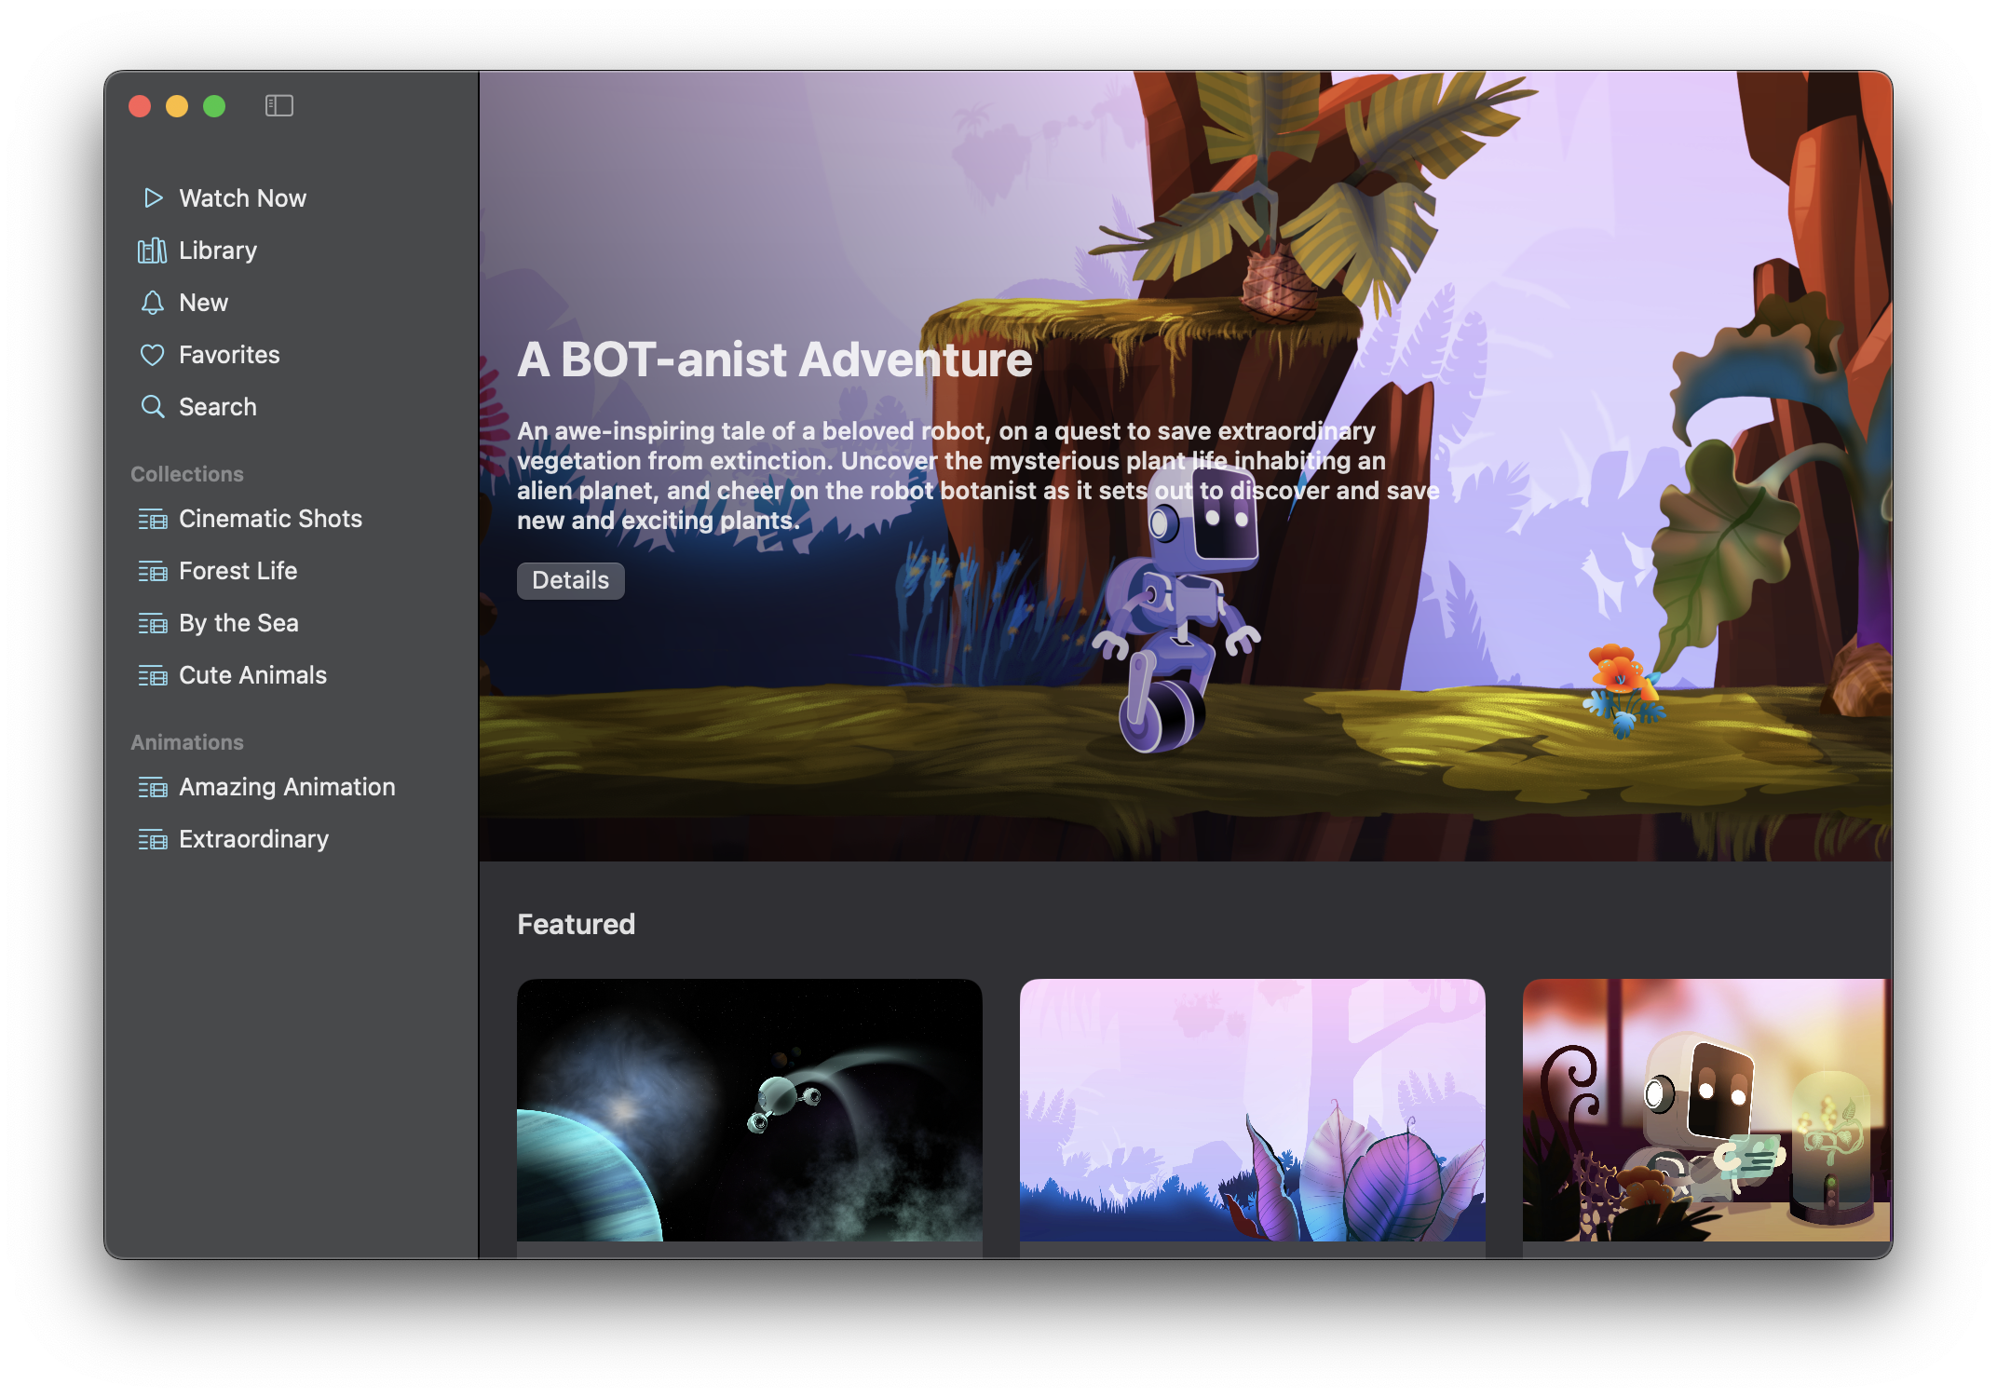Open the Amazing Animation list

pos(291,787)
